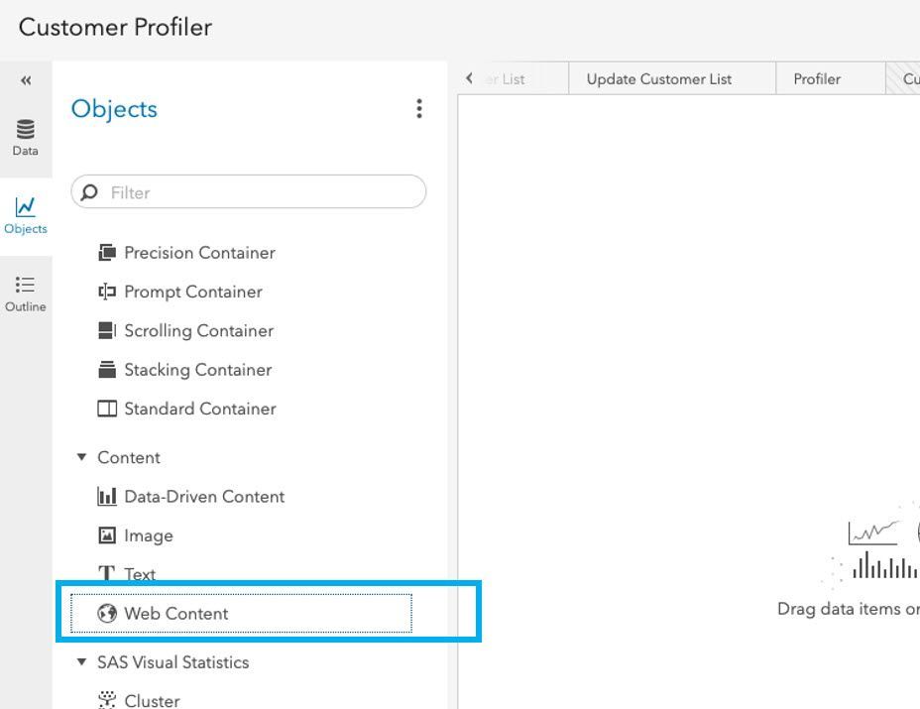
Task: Select the Precision Container object
Action: [198, 253]
